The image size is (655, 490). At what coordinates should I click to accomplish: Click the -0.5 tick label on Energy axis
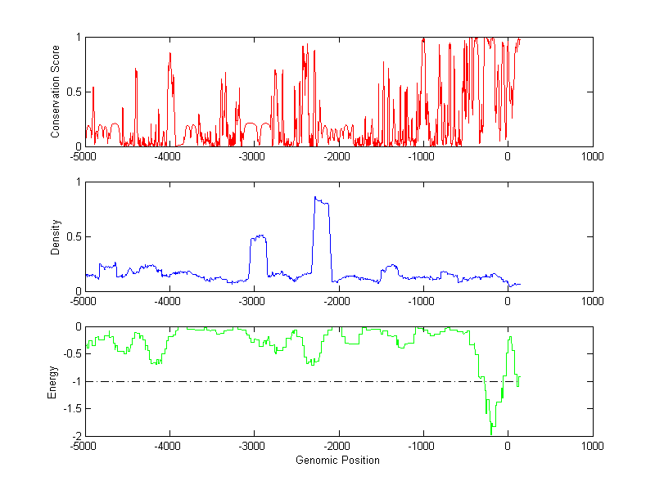click(72, 354)
